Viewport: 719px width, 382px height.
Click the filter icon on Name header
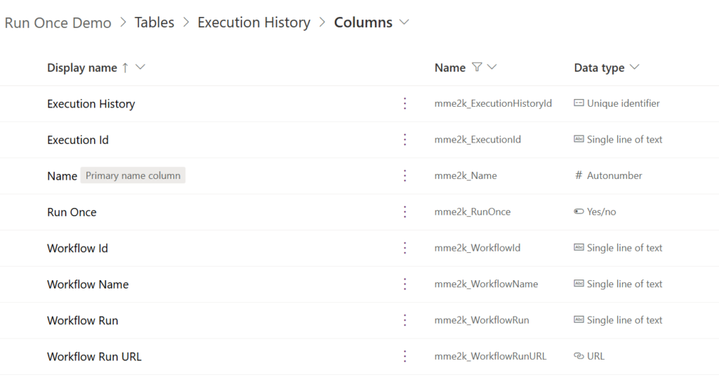coord(477,67)
